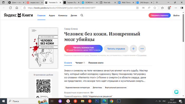Click Оформить подписку button

coord(160,15)
